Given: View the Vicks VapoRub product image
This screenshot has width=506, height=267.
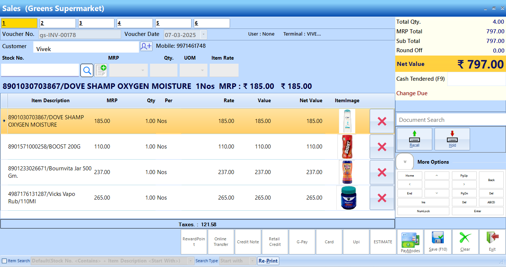Looking at the screenshot, I should (348, 198).
